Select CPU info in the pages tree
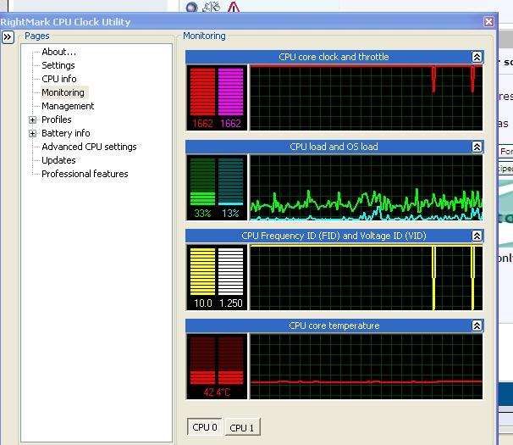This screenshot has width=513, height=445. tap(59, 79)
